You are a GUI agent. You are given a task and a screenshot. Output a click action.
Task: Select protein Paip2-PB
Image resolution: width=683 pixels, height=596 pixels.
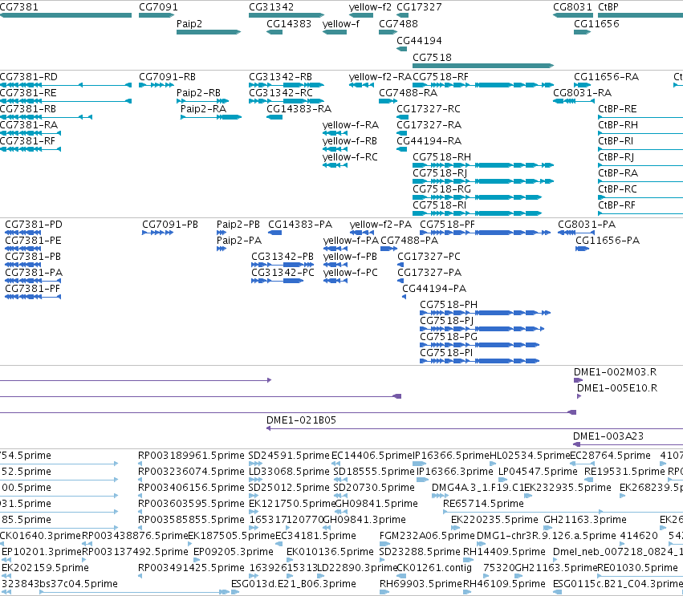click(x=238, y=225)
